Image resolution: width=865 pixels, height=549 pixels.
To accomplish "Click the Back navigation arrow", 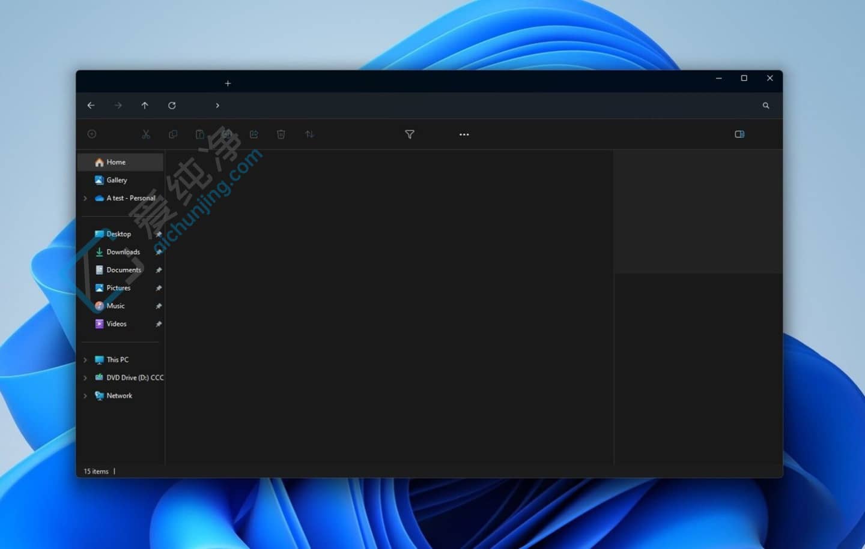I will coord(91,105).
